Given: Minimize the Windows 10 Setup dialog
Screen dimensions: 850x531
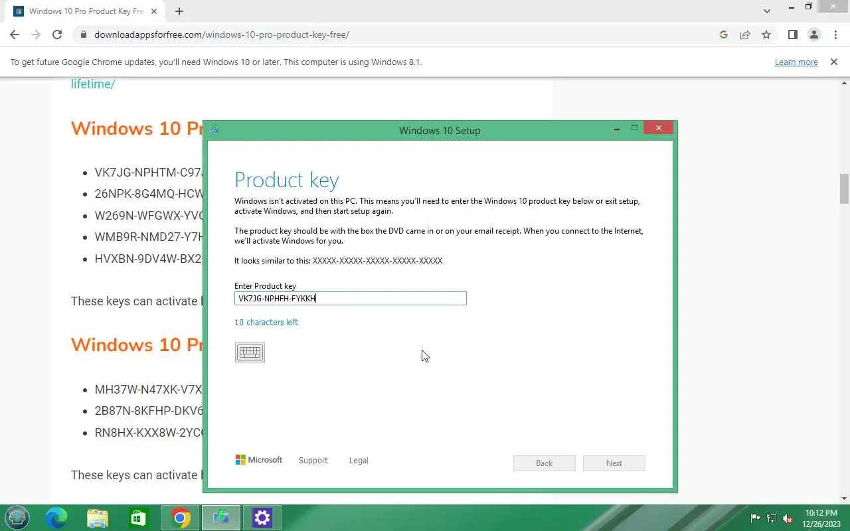Looking at the screenshot, I should tap(617, 129).
